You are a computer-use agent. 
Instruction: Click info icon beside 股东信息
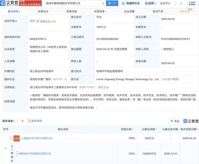pos(18,121)
